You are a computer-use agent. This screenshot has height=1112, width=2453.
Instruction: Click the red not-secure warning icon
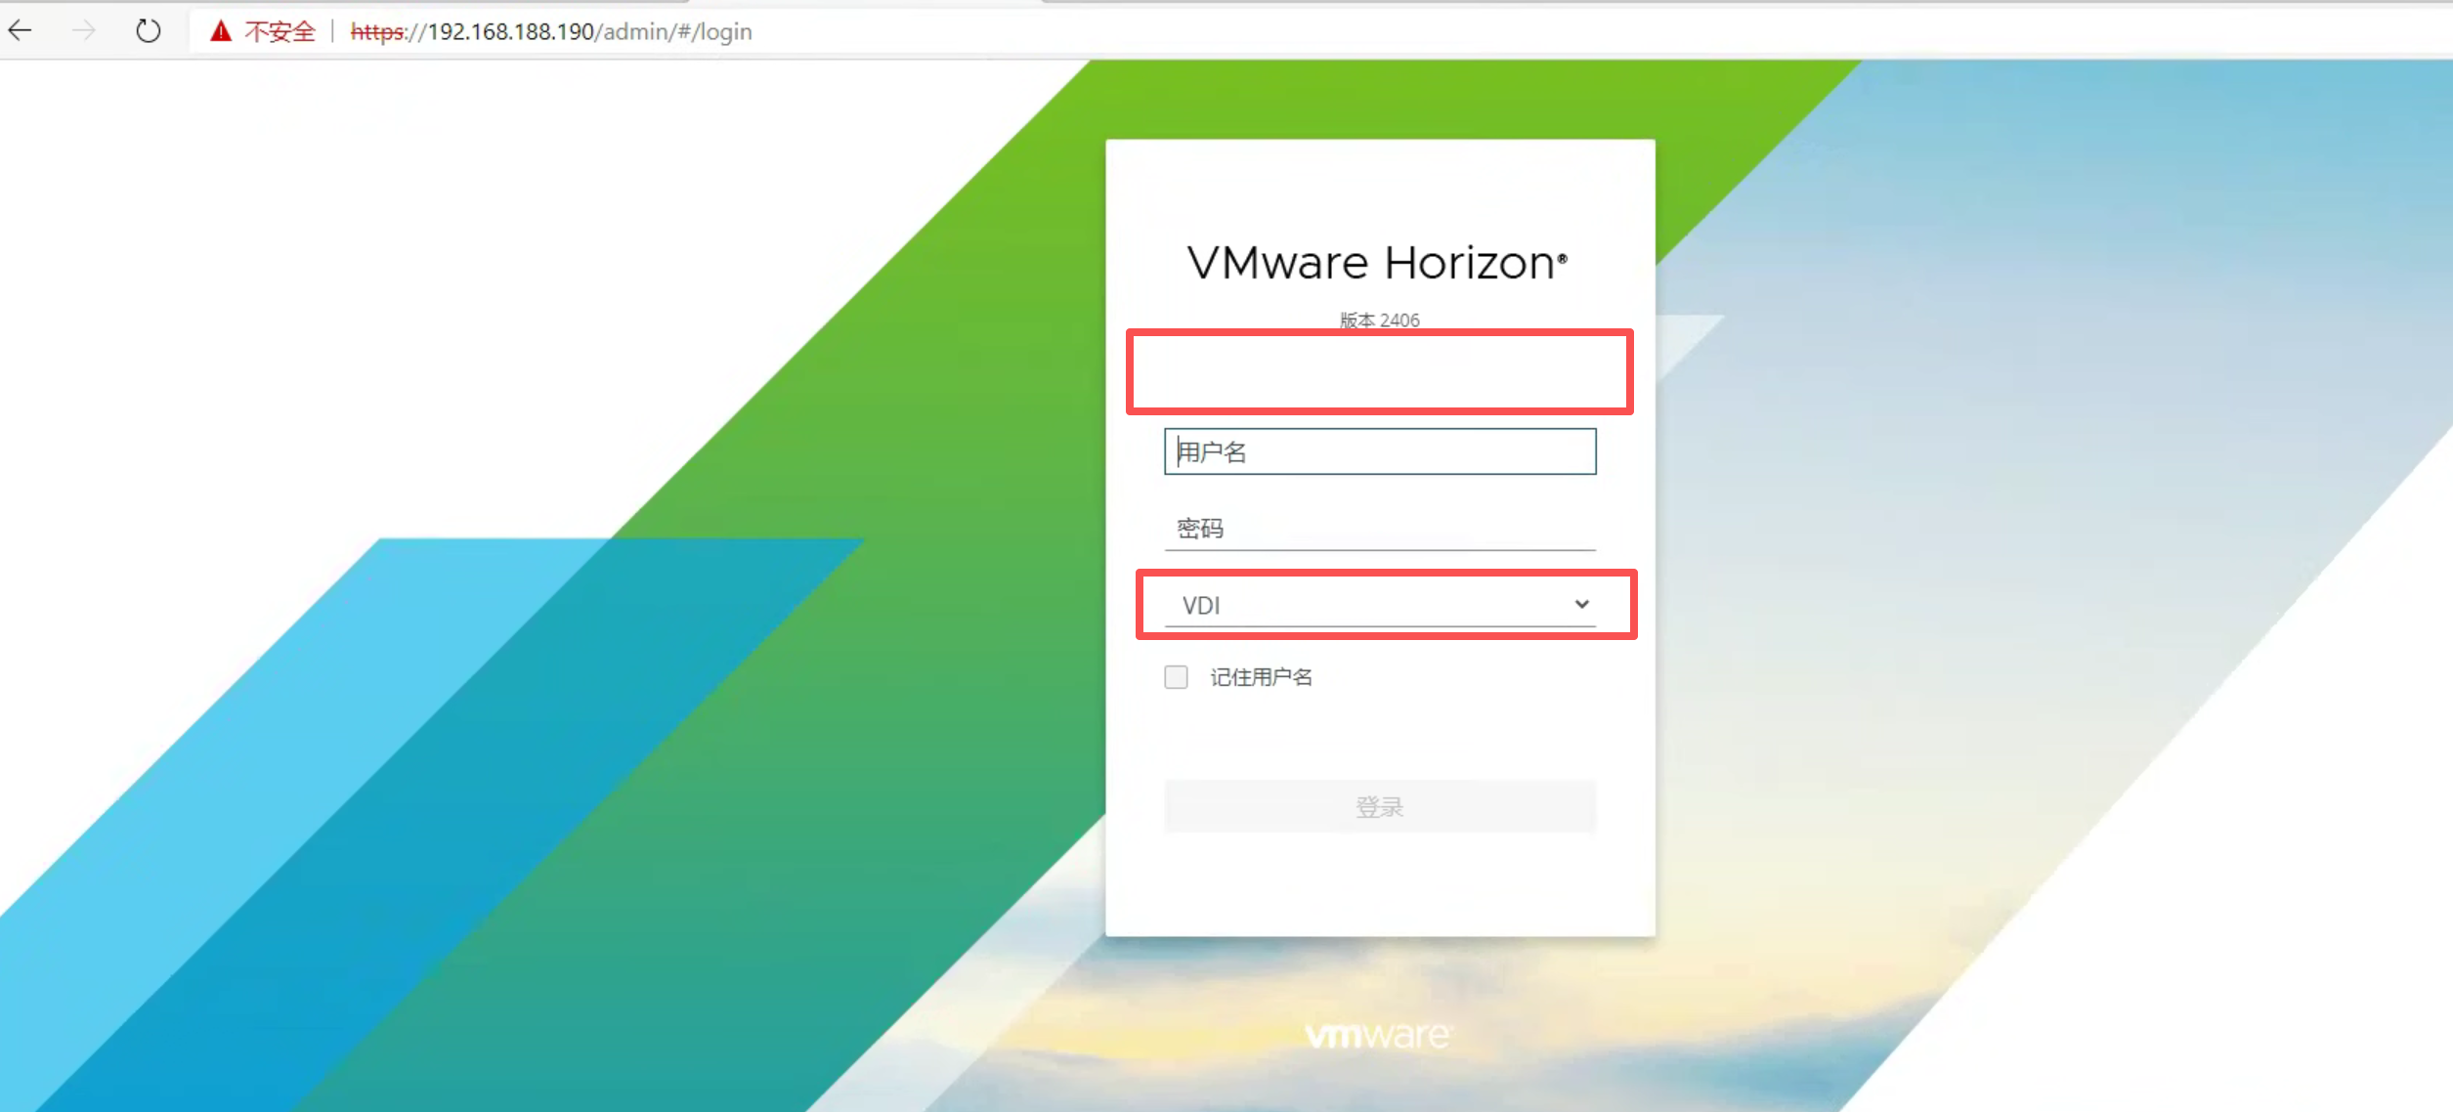click(221, 31)
